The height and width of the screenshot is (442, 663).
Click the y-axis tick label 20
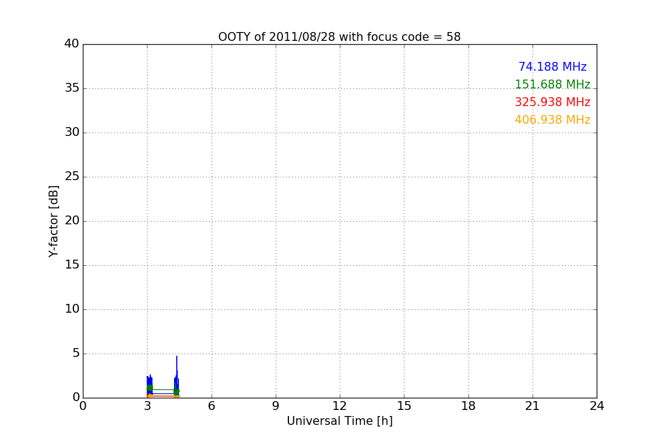point(72,221)
